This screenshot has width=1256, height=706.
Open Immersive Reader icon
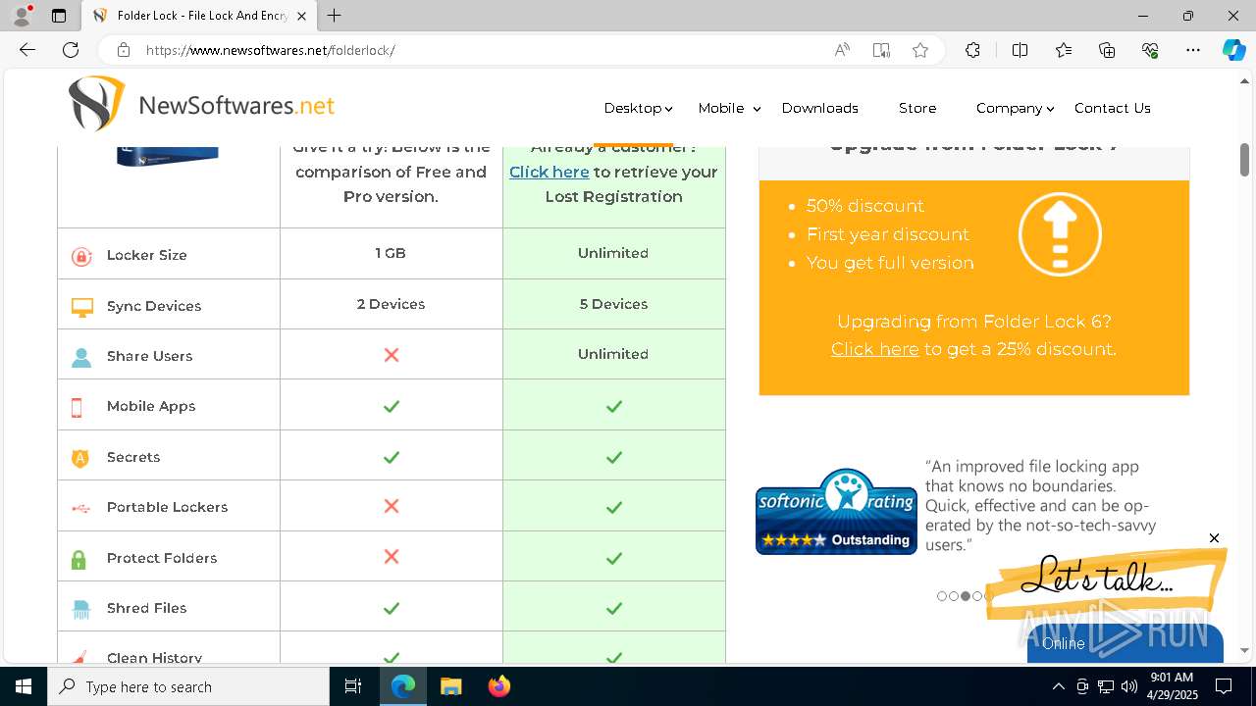click(x=881, y=50)
